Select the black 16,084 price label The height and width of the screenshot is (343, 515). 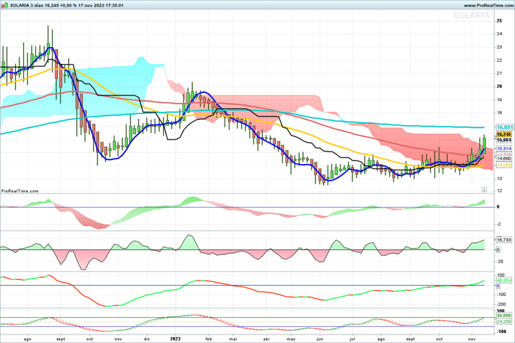[x=504, y=140]
